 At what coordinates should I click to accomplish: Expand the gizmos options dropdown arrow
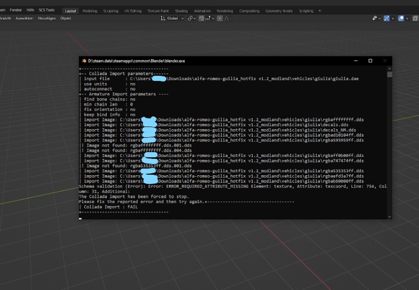click(x=392, y=18)
